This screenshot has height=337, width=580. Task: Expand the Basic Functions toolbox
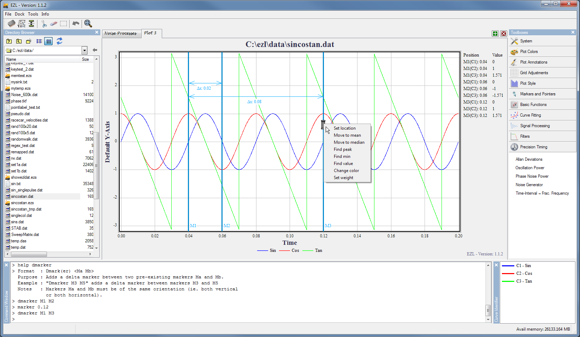click(x=543, y=105)
